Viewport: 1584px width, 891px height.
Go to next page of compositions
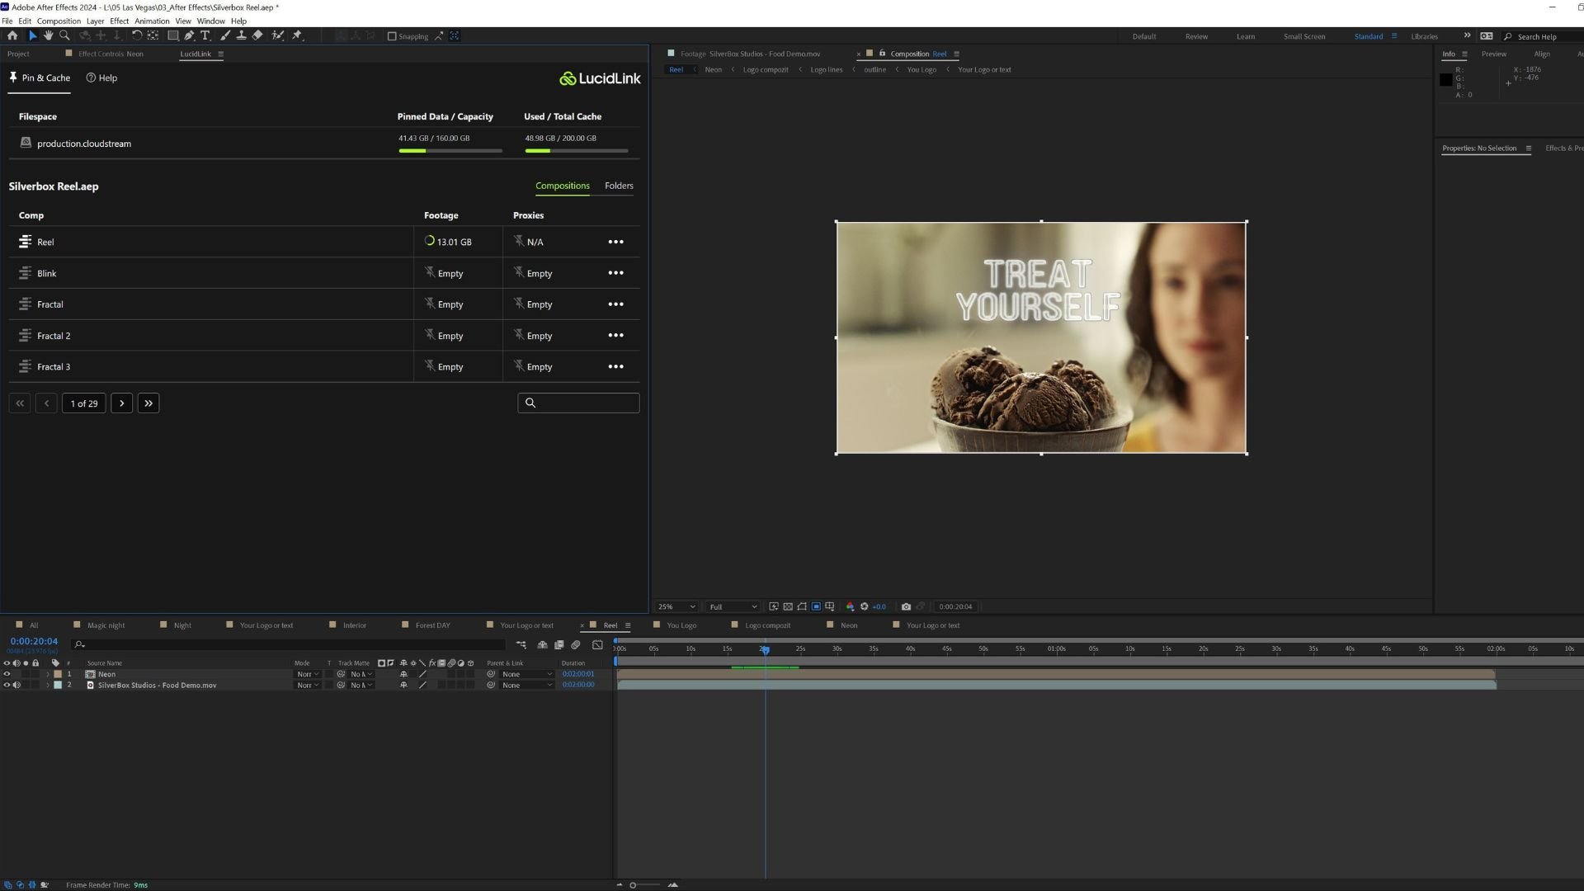click(122, 403)
